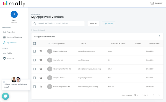Click the D Event Productions avatar

(50, 51)
